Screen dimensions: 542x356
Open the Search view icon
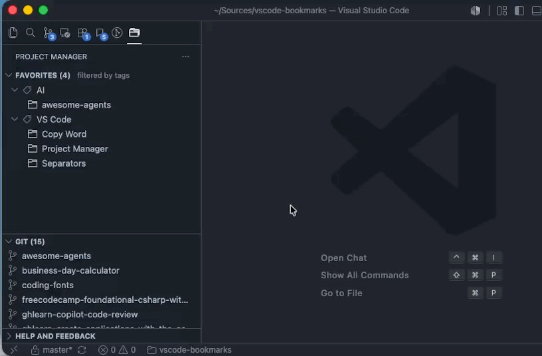31,33
